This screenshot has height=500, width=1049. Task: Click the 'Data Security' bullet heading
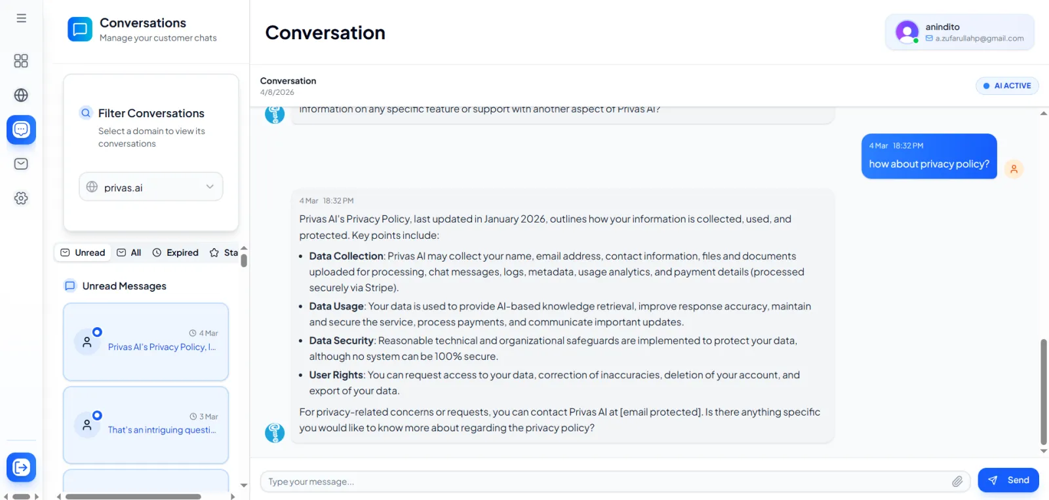click(342, 340)
